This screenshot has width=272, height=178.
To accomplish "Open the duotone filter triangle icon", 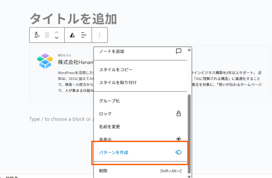I will 72,35.
